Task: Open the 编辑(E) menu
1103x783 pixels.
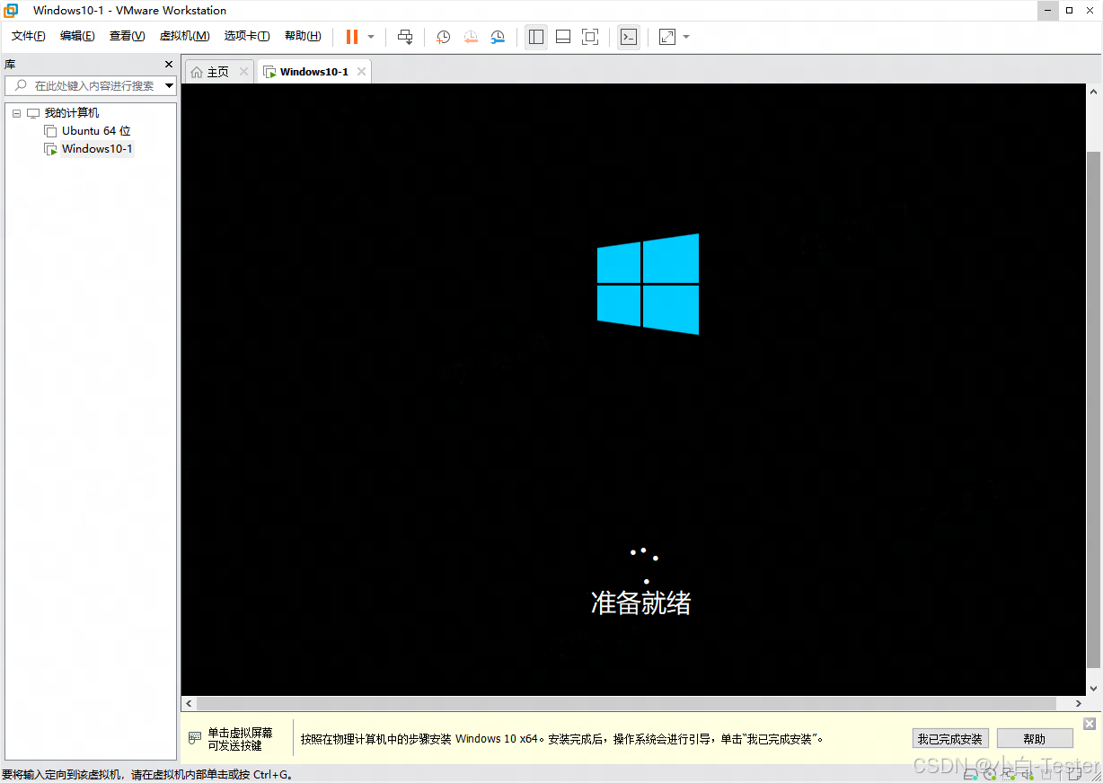Action: click(77, 36)
